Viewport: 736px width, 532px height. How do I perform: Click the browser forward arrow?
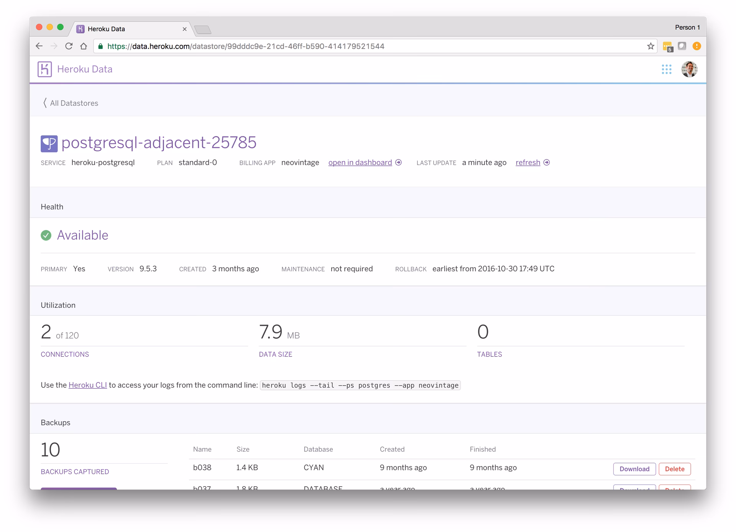(x=54, y=46)
